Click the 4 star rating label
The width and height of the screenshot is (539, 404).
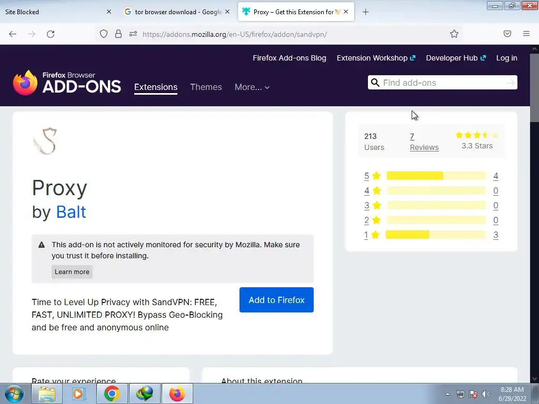pos(373,190)
